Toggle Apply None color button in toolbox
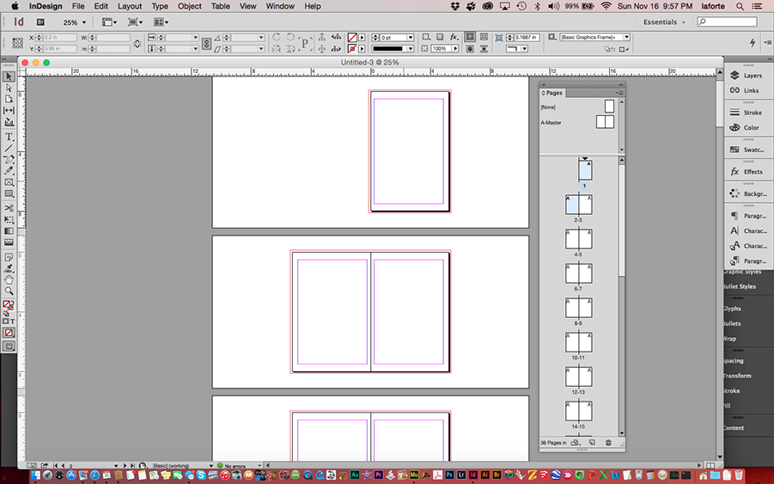Screen dimensions: 774x484 pyautogui.click(x=9, y=333)
